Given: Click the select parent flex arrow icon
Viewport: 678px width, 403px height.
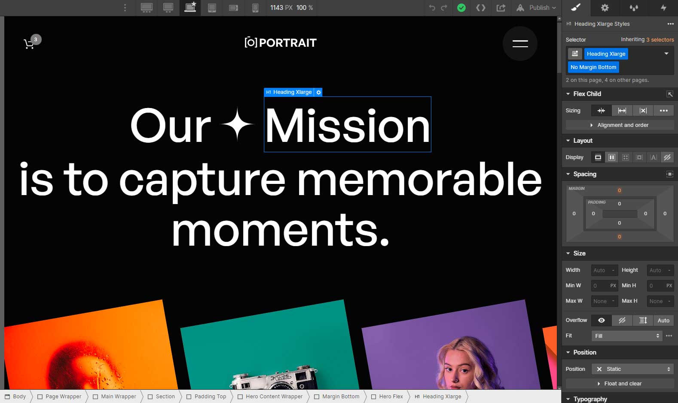Looking at the screenshot, I should pos(670,94).
